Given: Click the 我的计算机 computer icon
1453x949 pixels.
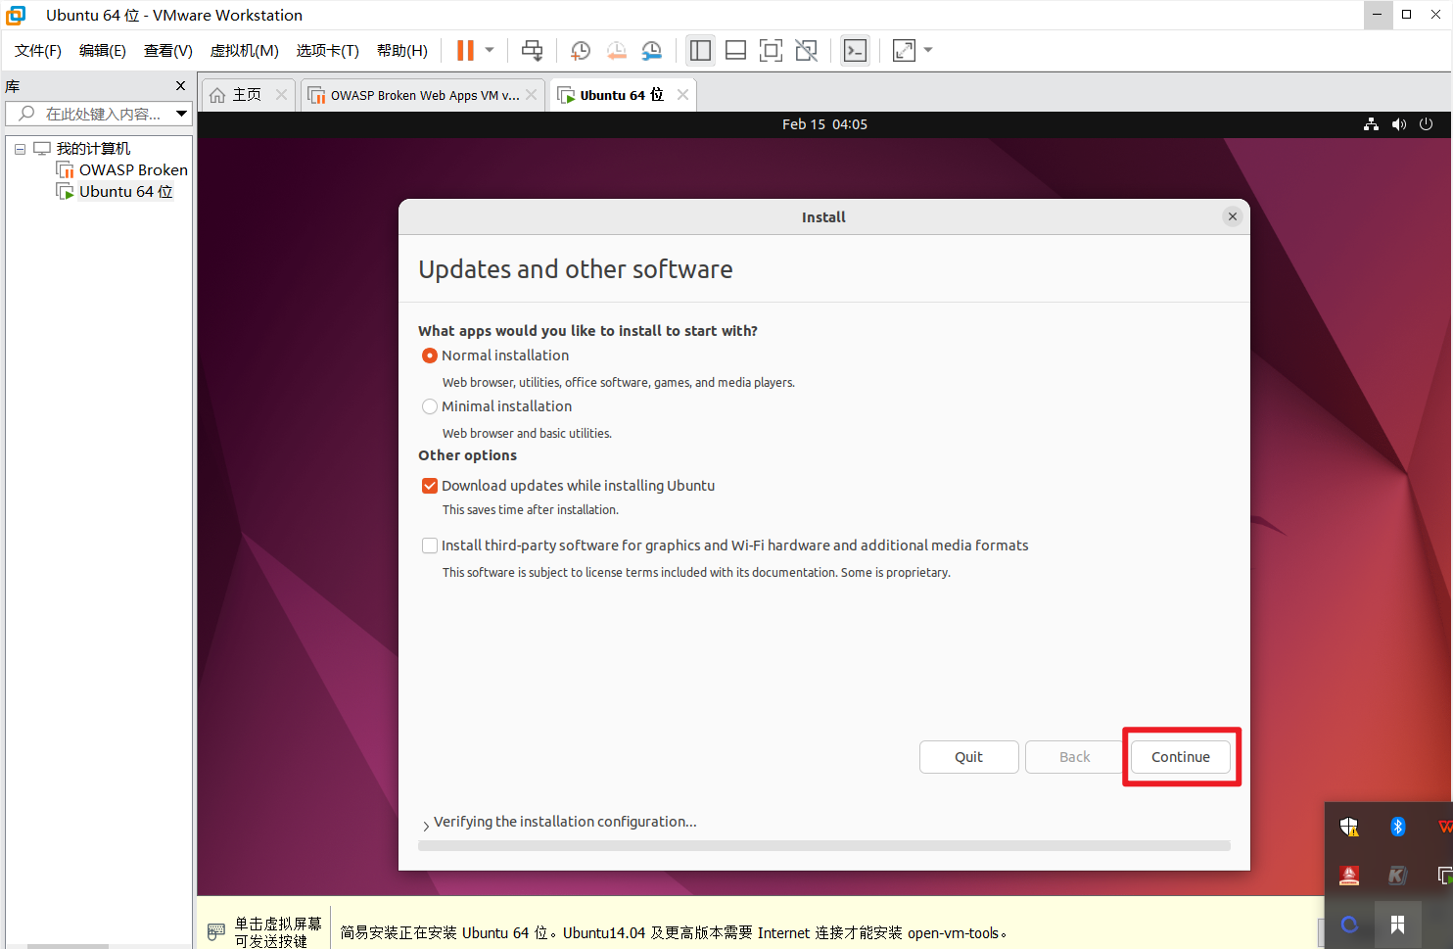Looking at the screenshot, I should [x=42, y=149].
